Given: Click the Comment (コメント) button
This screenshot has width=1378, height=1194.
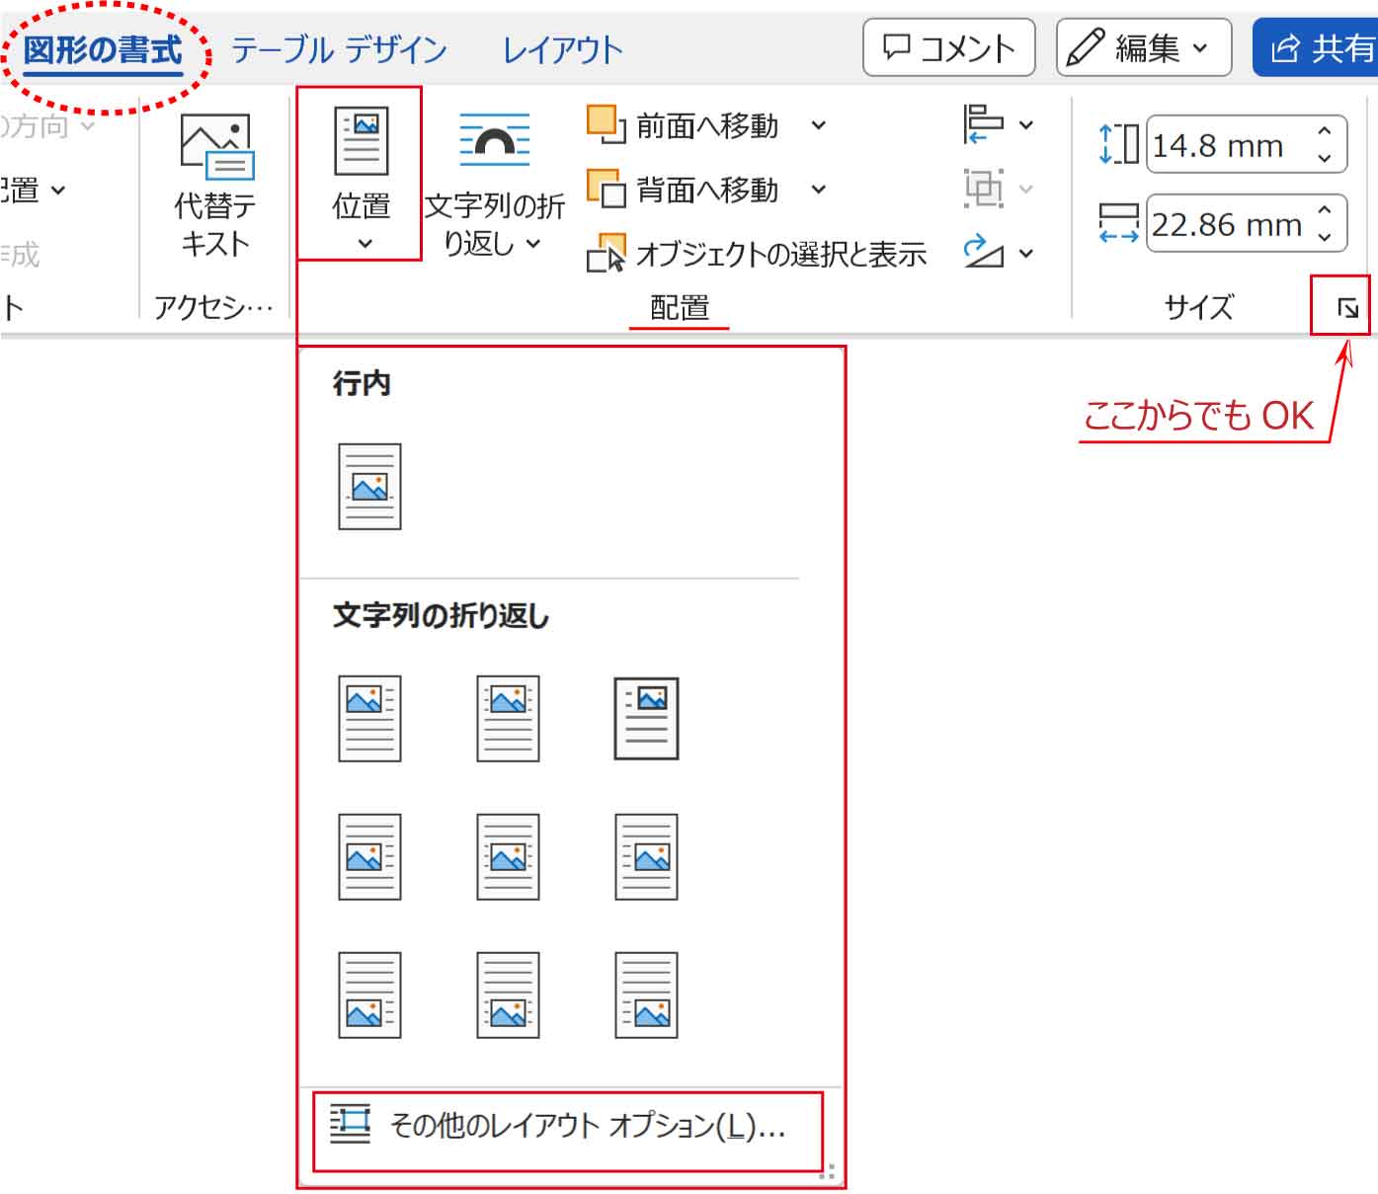Looking at the screenshot, I should pos(948,47).
